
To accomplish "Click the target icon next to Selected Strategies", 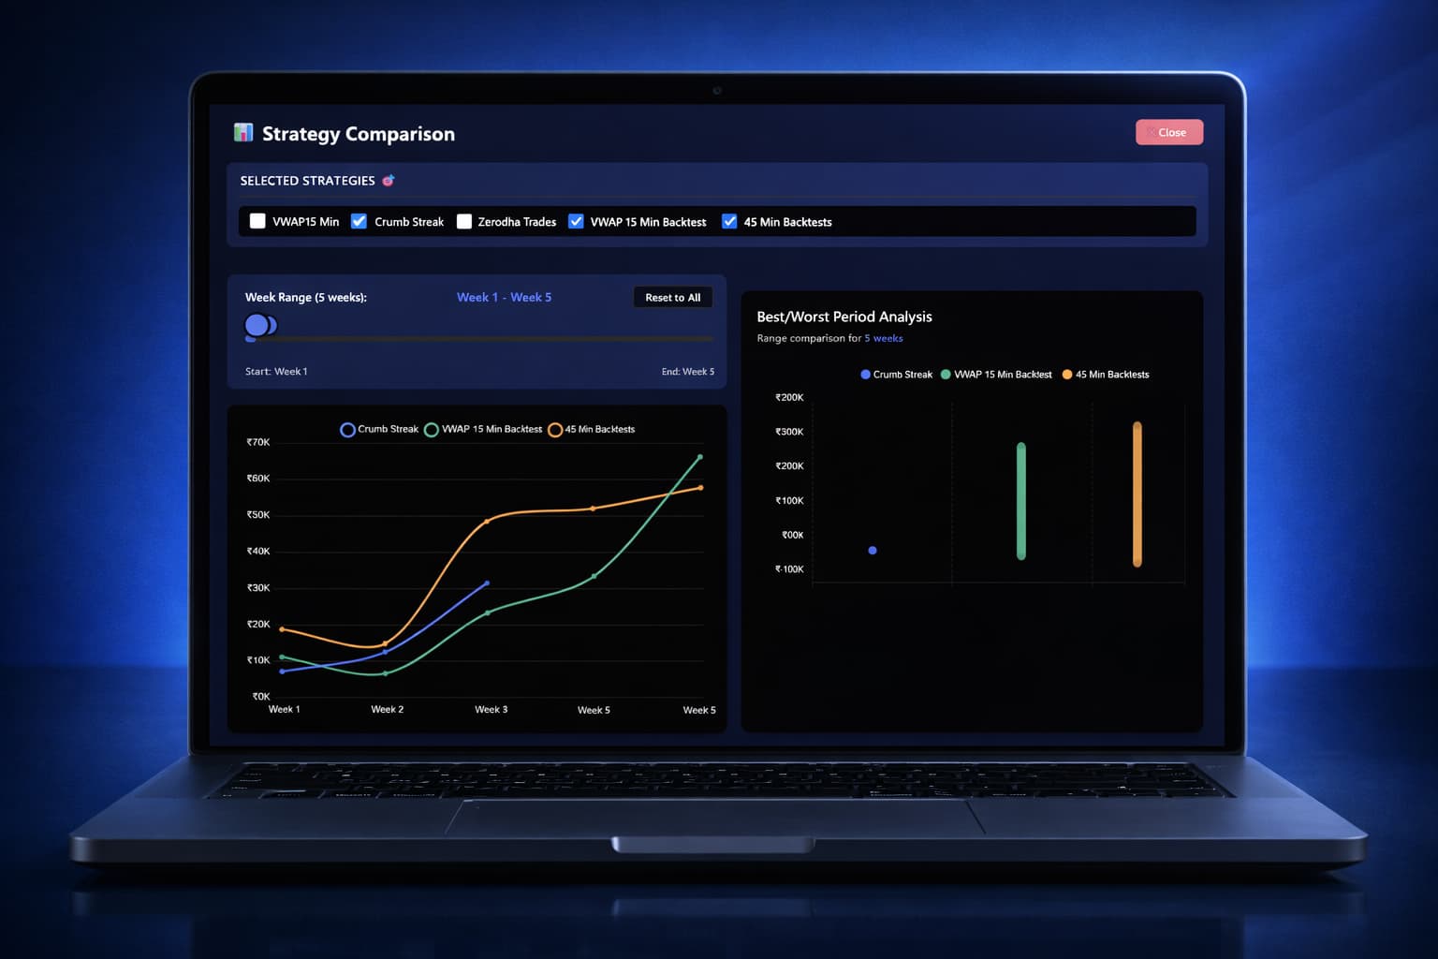I will pyautogui.click(x=388, y=181).
